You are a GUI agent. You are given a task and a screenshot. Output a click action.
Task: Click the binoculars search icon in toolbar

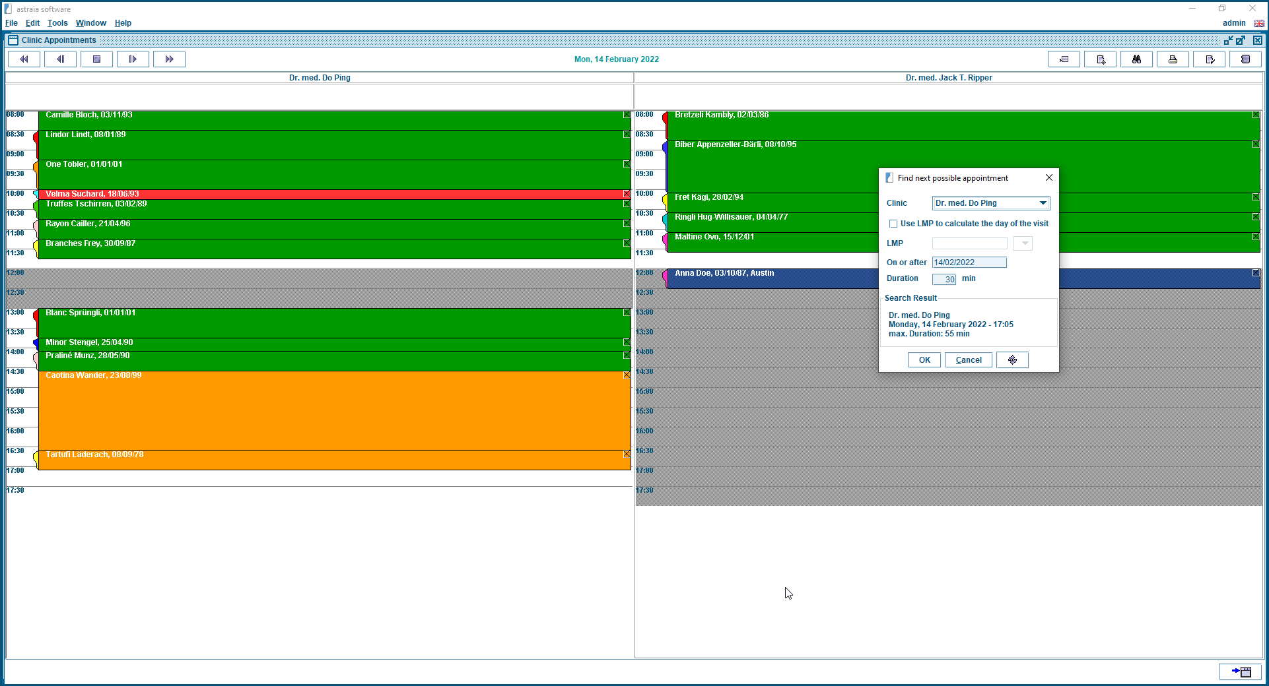pyautogui.click(x=1136, y=59)
